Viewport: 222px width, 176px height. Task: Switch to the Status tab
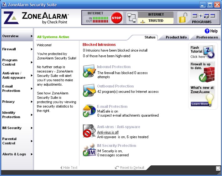click(150, 37)
